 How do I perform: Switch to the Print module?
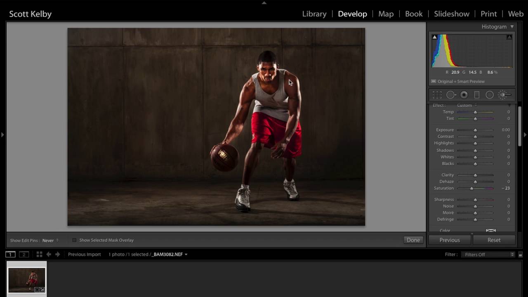pyautogui.click(x=489, y=14)
